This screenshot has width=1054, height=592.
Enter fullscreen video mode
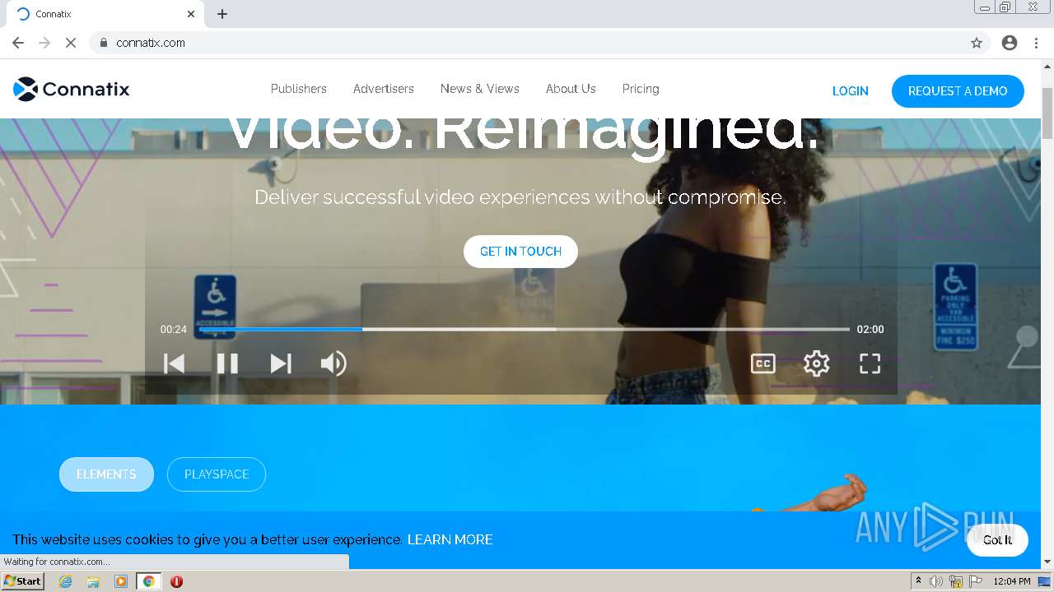coord(870,363)
